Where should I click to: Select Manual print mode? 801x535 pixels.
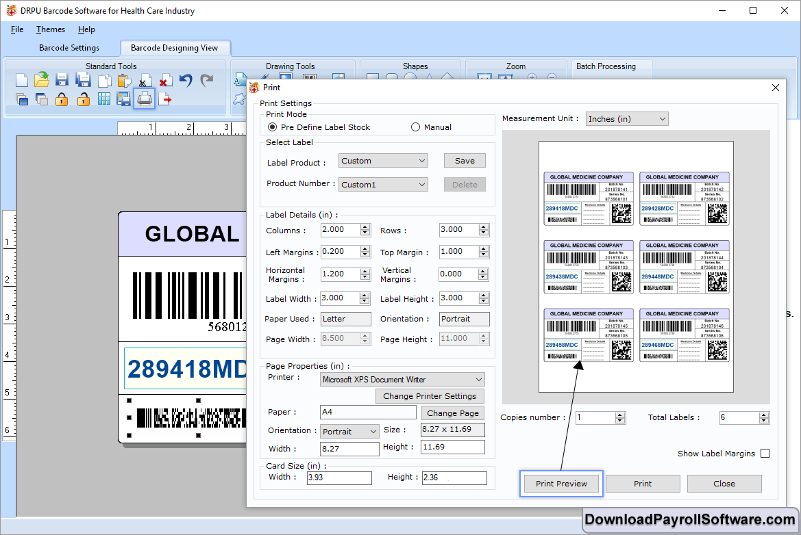point(415,127)
